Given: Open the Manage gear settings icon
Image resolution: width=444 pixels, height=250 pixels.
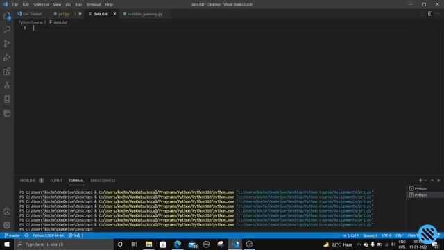Looking at the screenshot, I should click(x=7, y=225).
